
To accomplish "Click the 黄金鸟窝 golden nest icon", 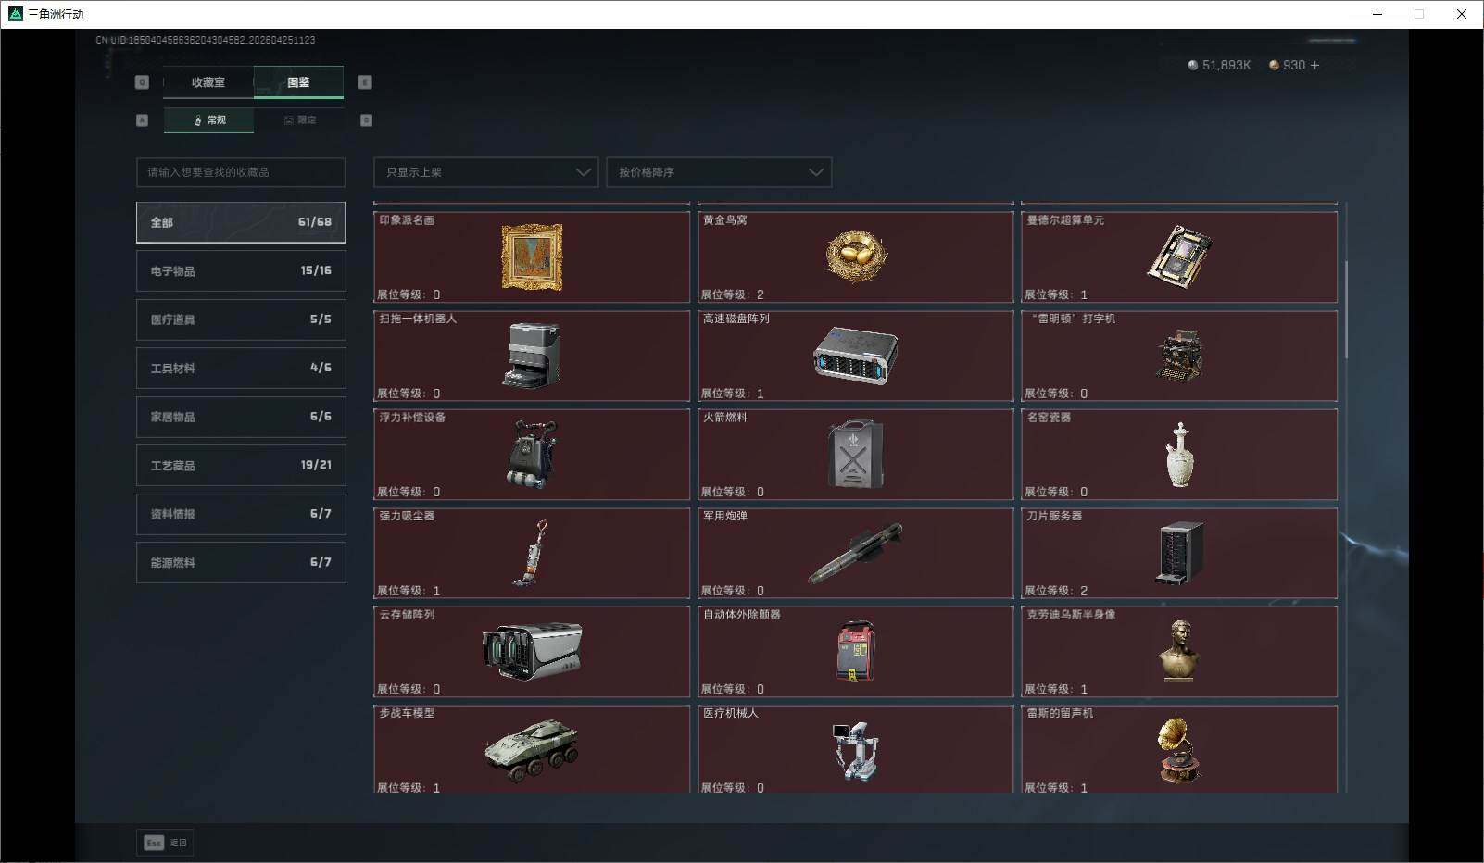I will tap(856, 255).
